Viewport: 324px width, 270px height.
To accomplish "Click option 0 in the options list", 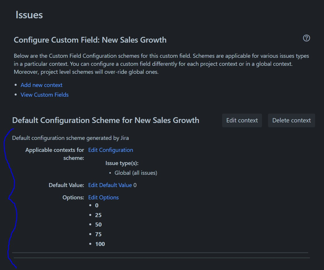I will [97, 205].
